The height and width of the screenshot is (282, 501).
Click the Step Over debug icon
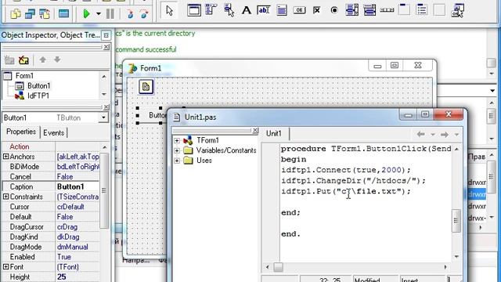coord(144,14)
